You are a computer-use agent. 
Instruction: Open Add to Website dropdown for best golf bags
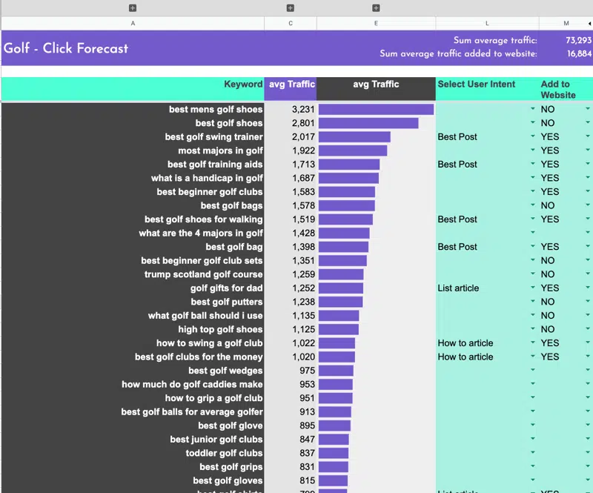click(588, 205)
